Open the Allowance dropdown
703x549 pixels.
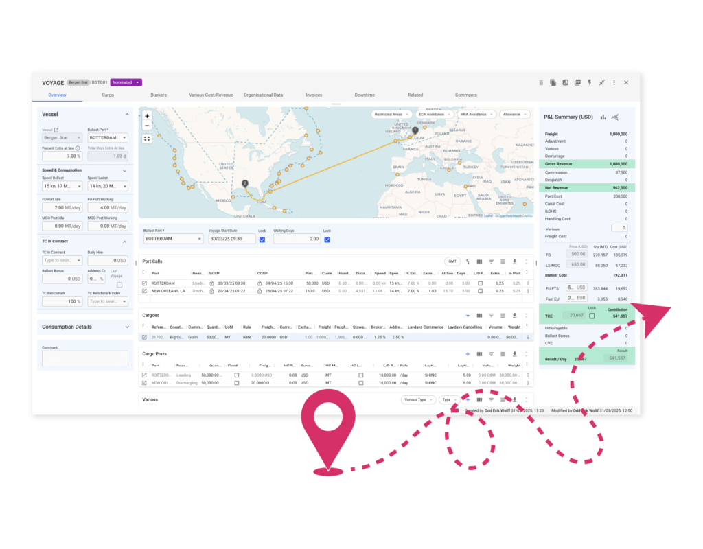[515, 115]
